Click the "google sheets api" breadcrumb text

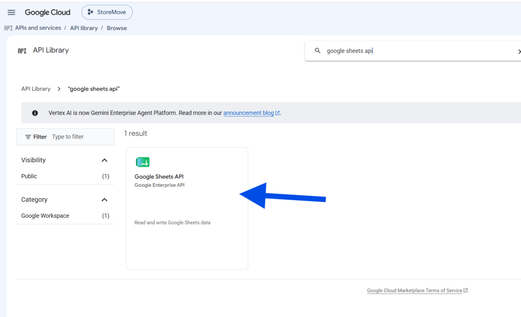[x=94, y=89]
